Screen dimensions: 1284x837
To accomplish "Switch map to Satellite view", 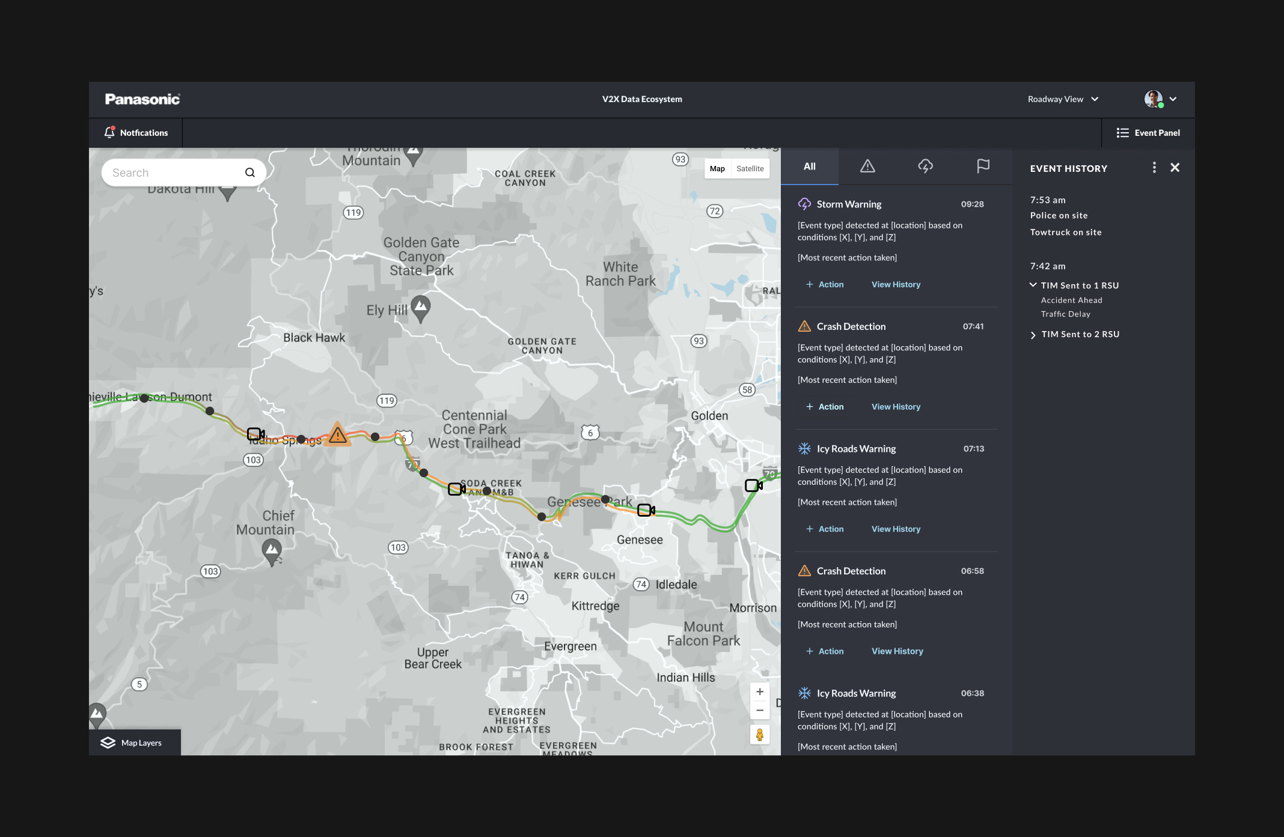I will (750, 169).
